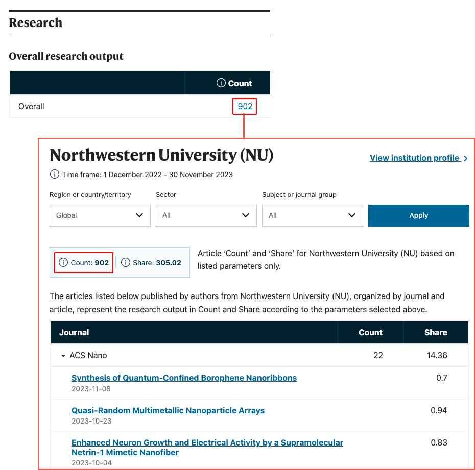Open the Subject or journal group dropdown
The width and height of the screenshot is (475, 470).
click(312, 215)
